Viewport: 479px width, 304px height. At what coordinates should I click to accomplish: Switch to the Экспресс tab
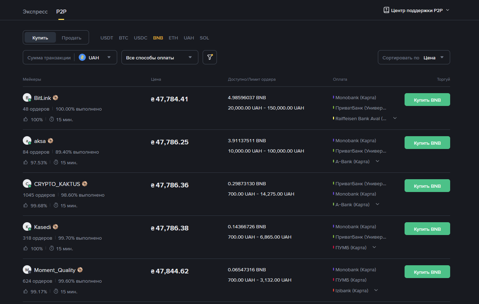tap(35, 11)
